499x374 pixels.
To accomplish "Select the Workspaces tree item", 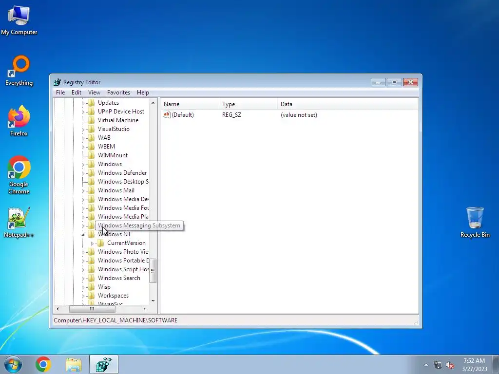I will coord(113,296).
